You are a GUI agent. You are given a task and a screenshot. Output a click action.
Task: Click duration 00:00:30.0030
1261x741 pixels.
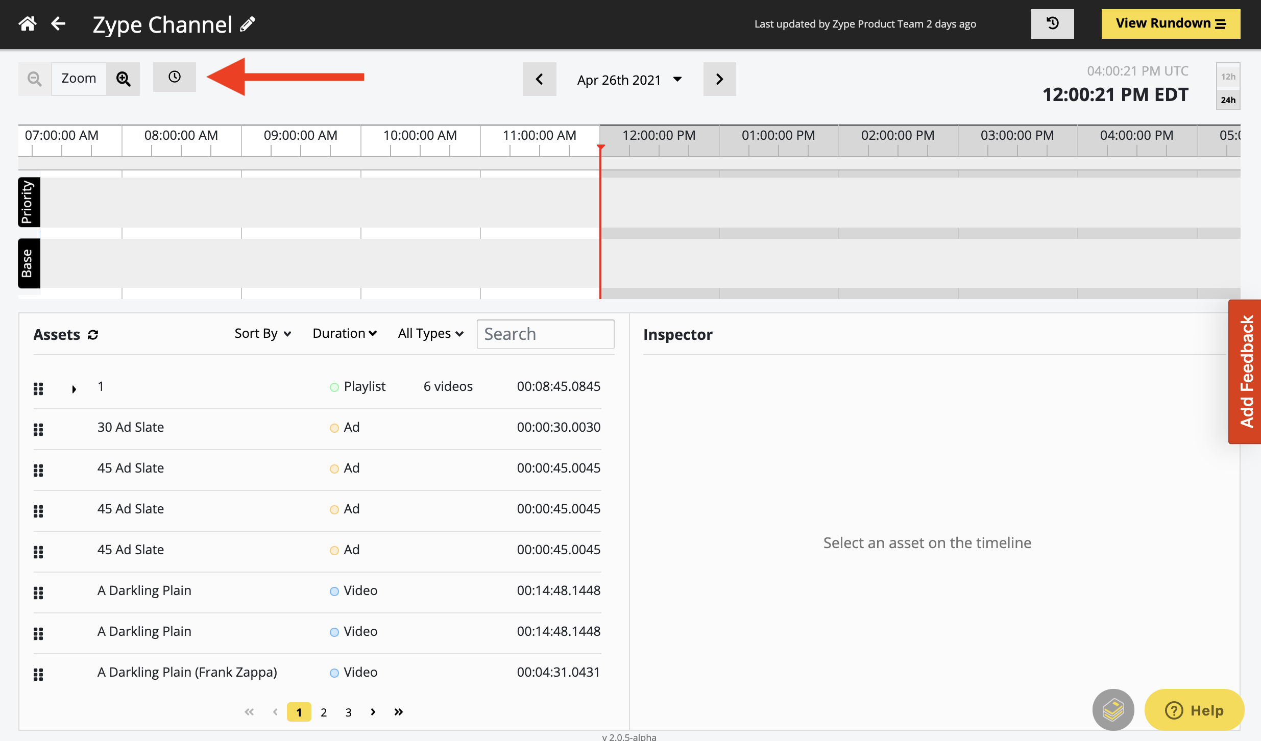click(x=559, y=427)
